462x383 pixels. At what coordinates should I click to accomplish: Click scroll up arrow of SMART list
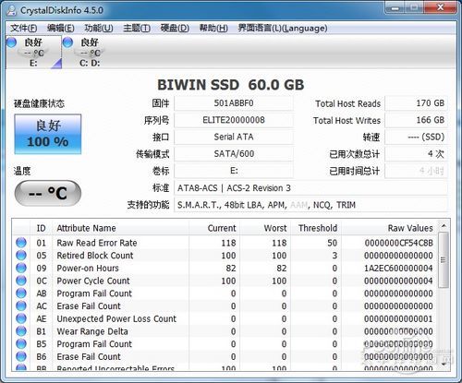[444, 226]
